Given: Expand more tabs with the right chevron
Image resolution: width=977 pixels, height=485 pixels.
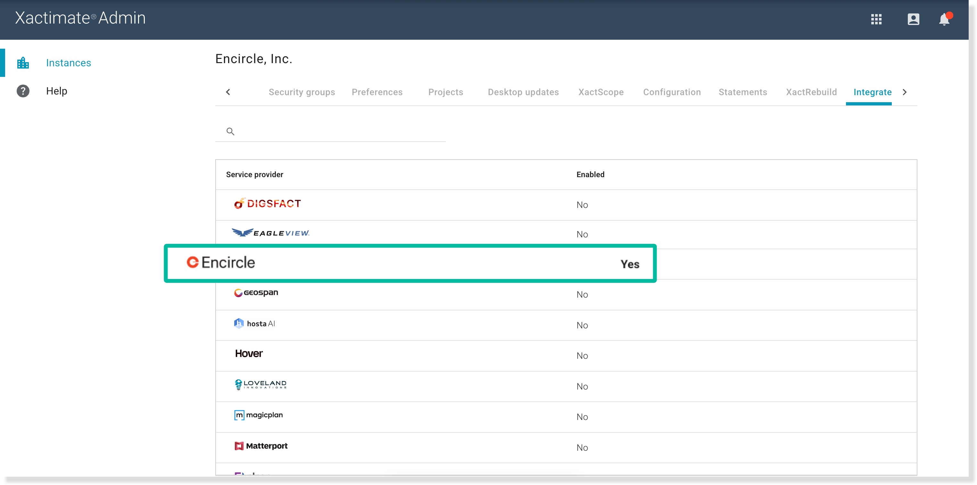Looking at the screenshot, I should pyautogui.click(x=905, y=92).
